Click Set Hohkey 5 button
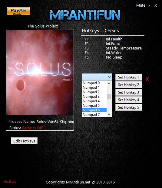 (129, 107)
